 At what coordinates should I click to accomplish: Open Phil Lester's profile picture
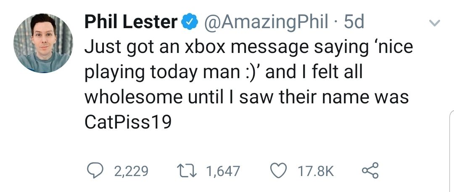point(43,43)
